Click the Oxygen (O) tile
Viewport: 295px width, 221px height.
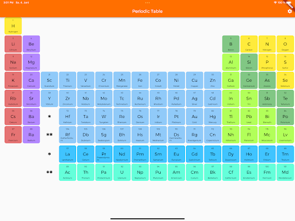point(285,44)
